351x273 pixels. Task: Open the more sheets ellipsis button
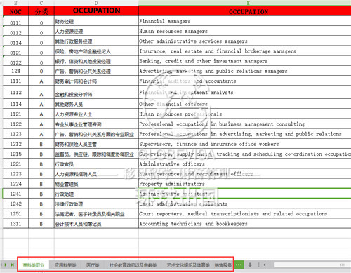pyautogui.click(x=239, y=265)
